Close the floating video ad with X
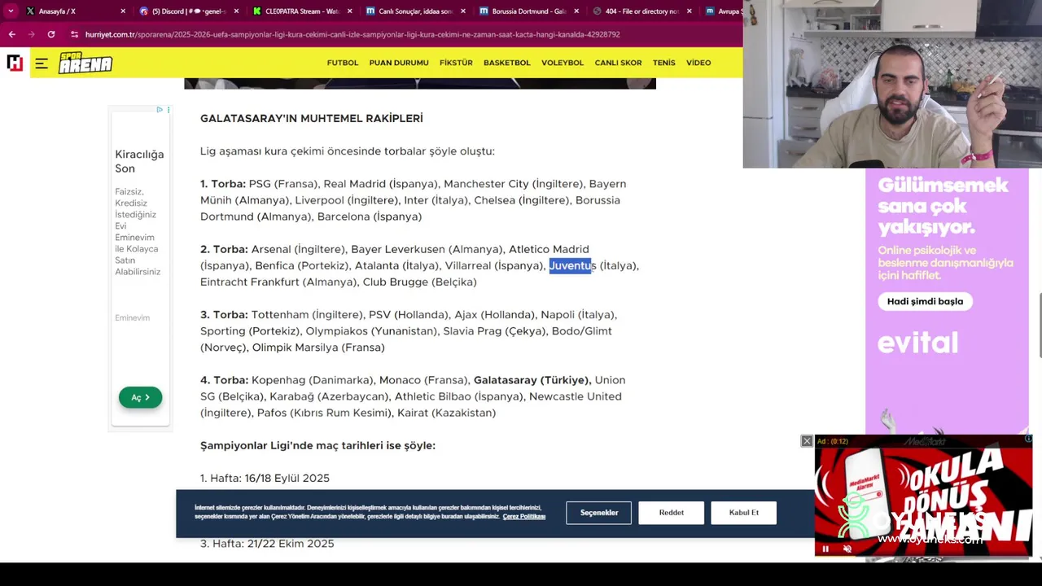The image size is (1042, 586). (x=807, y=441)
